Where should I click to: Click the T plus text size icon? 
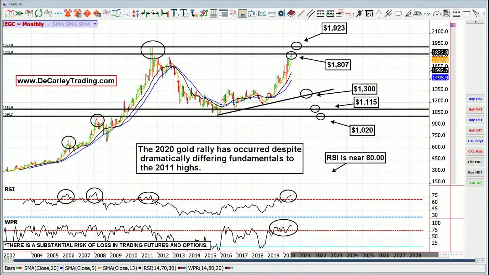185,14
